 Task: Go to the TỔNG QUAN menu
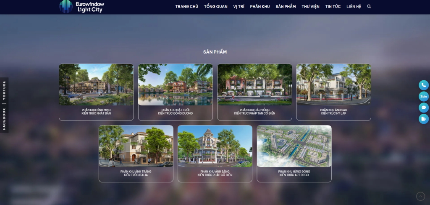pos(215,7)
